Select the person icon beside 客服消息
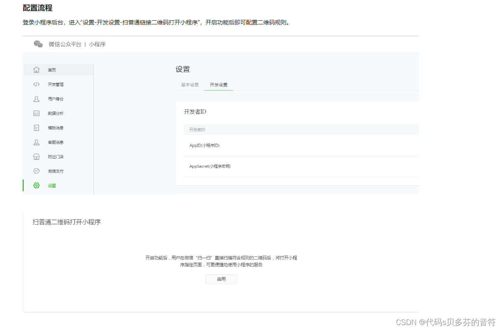The width and height of the screenshot is (502, 330). (x=36, y=142)
